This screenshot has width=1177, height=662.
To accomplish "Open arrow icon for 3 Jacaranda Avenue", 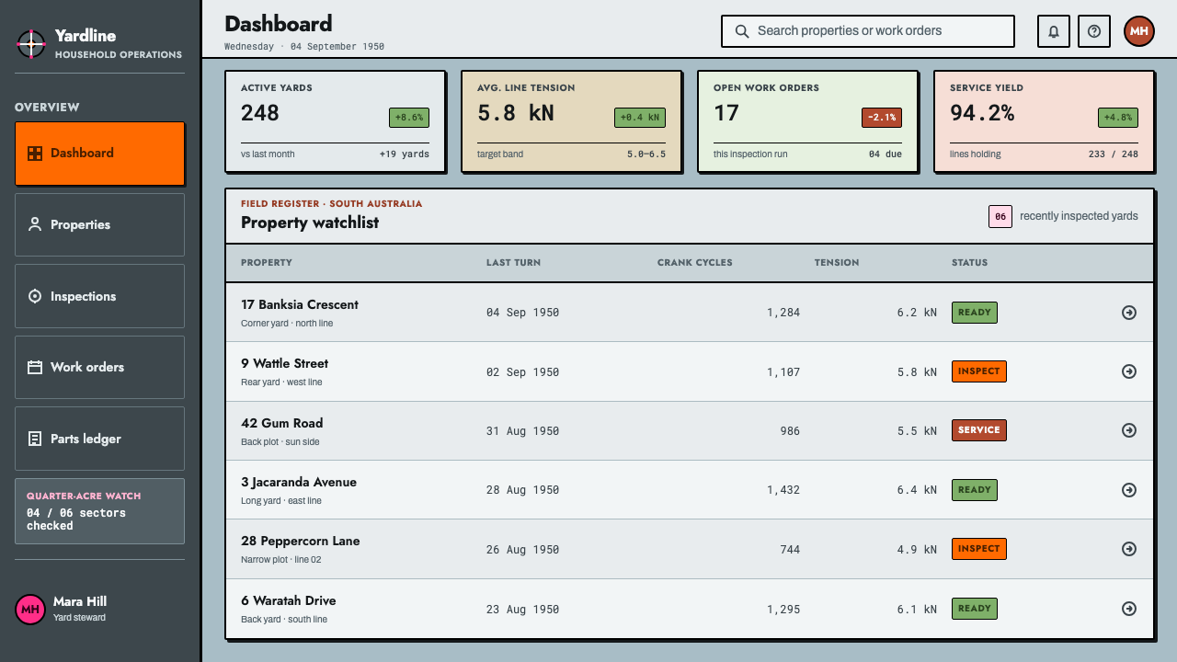I will tap(1129, 490).
